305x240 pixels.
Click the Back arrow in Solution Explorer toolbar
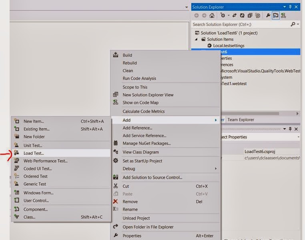pyautogui.click(x=197, y=15)
